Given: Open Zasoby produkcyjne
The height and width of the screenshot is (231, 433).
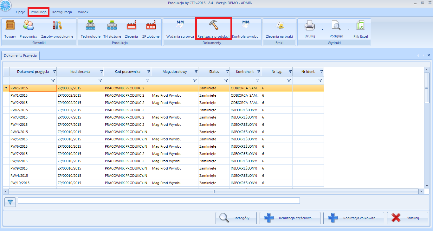Looking at the screenshot, I should (57, 29).
